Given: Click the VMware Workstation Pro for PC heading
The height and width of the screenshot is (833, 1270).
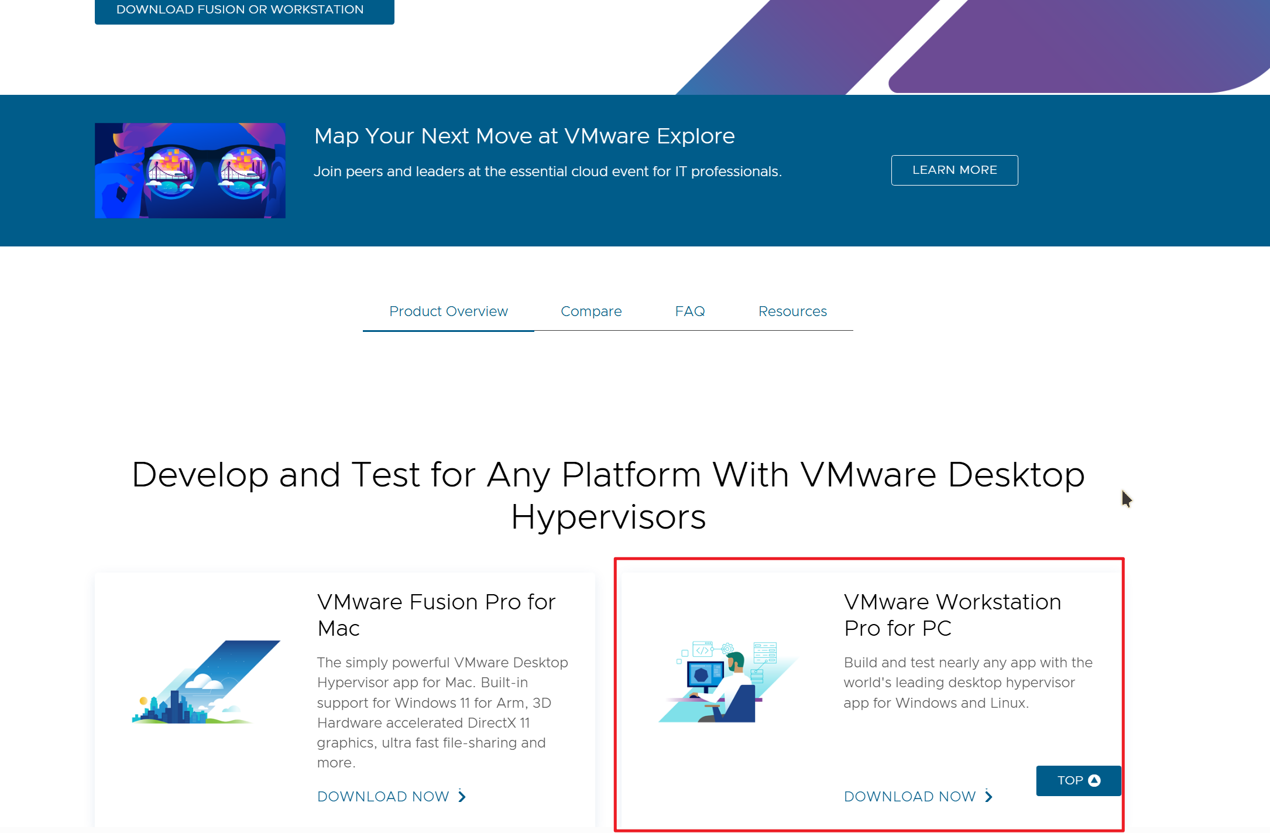Looking at the screenshot, I should coord(952,615).
